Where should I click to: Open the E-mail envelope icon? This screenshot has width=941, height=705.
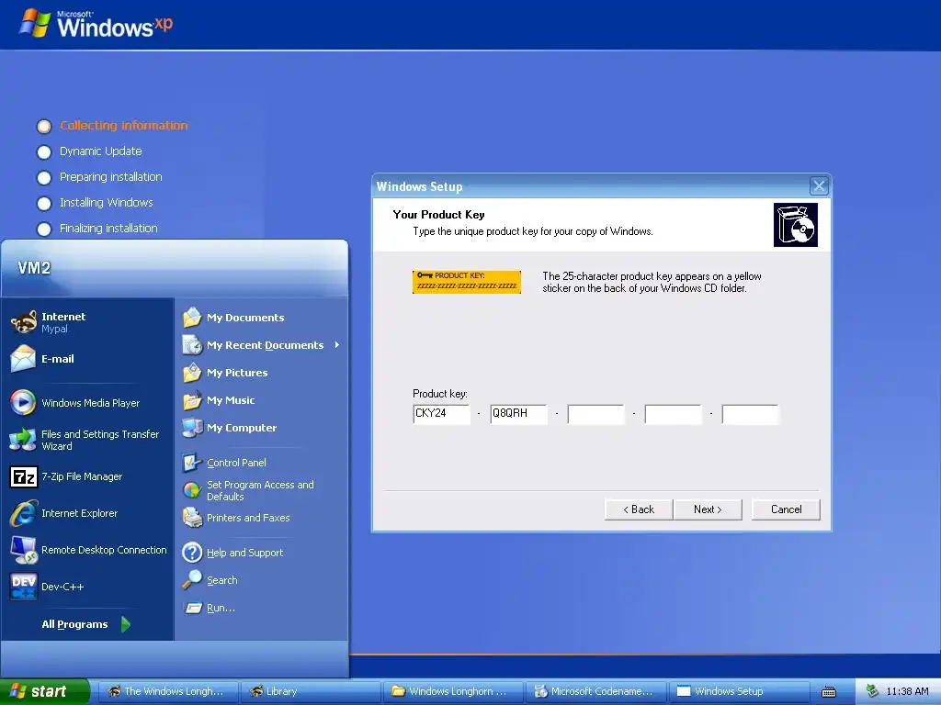[x=23, y=359]
